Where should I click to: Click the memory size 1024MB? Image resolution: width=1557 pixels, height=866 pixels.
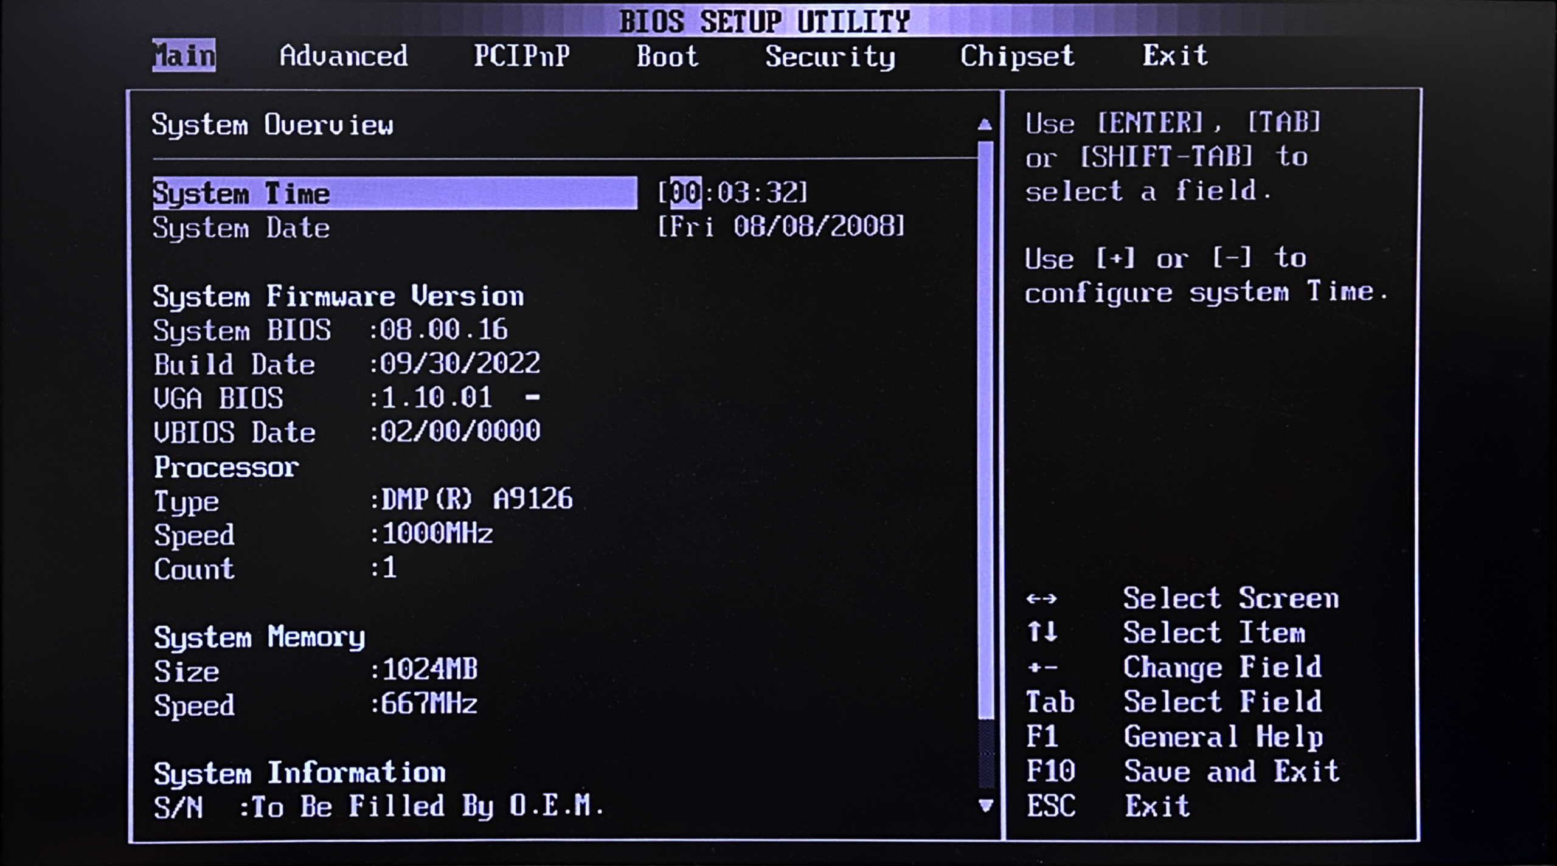[x=429, y=670]
